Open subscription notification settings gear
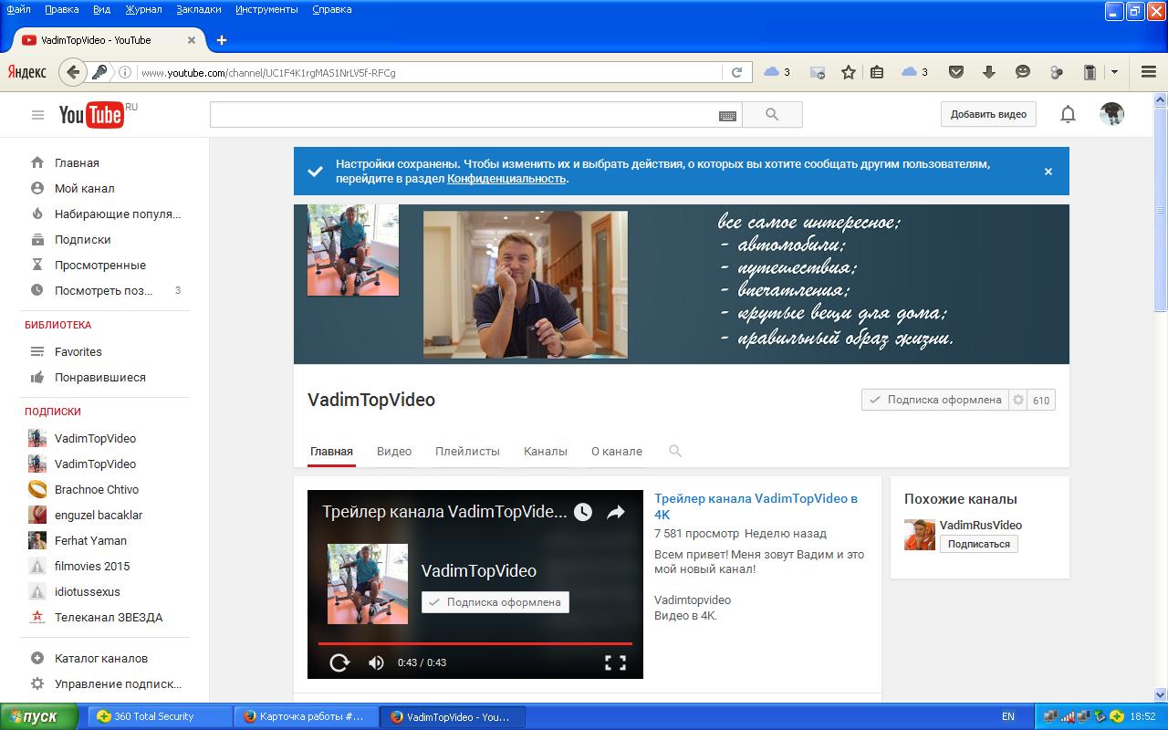 tap(1018, 400)
